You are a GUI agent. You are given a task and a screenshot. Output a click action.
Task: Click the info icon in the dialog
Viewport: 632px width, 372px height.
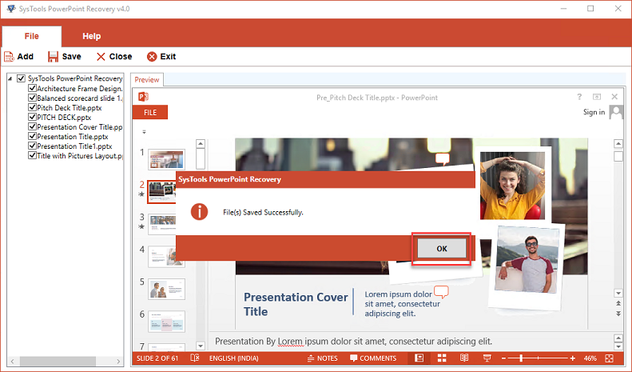coord(199,211)
